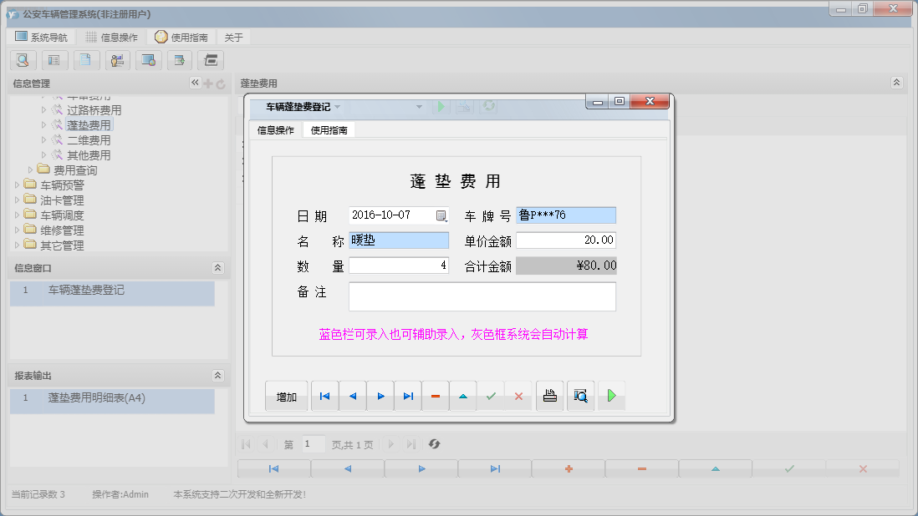Click the green run arrow beside 车辆蓬垫费登记

point(441,107)
